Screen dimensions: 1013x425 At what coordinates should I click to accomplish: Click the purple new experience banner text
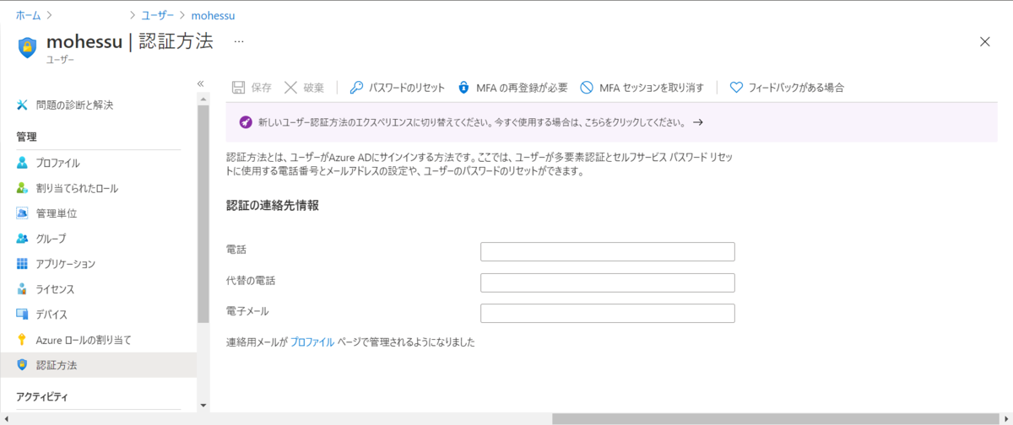471,122
